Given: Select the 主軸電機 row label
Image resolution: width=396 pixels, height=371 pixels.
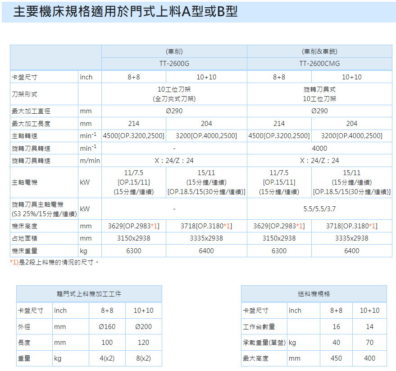Looking at the screenshot, I should click(x=24, y=182).
